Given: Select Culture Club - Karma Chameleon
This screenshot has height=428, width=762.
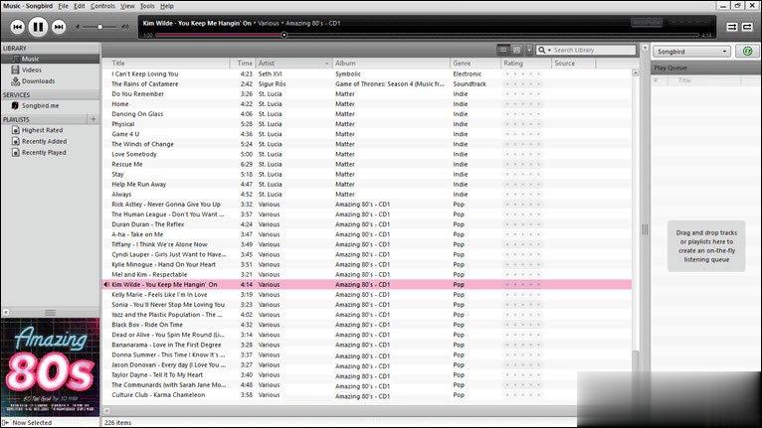Looking at the screenshot, I should pyautogui.click(x=158, y=395).
